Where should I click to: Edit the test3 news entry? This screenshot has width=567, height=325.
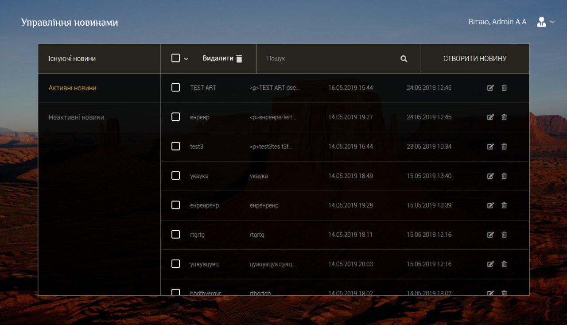tap(490, 147)
